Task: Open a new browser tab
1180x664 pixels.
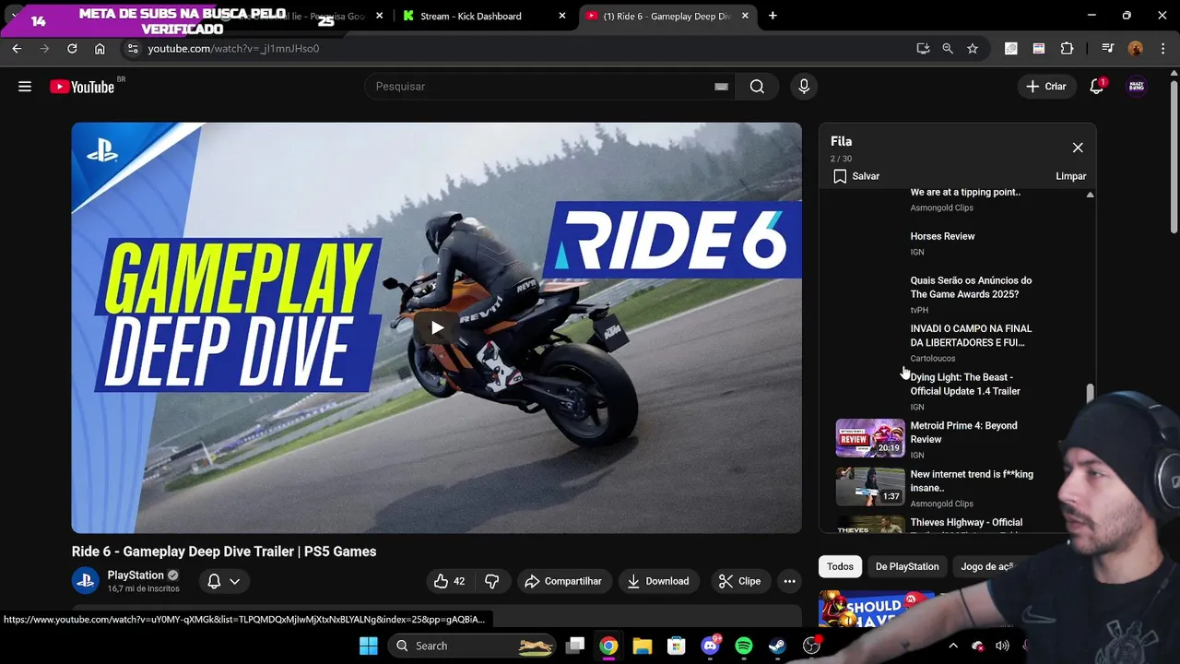Action: click(773, 16)
